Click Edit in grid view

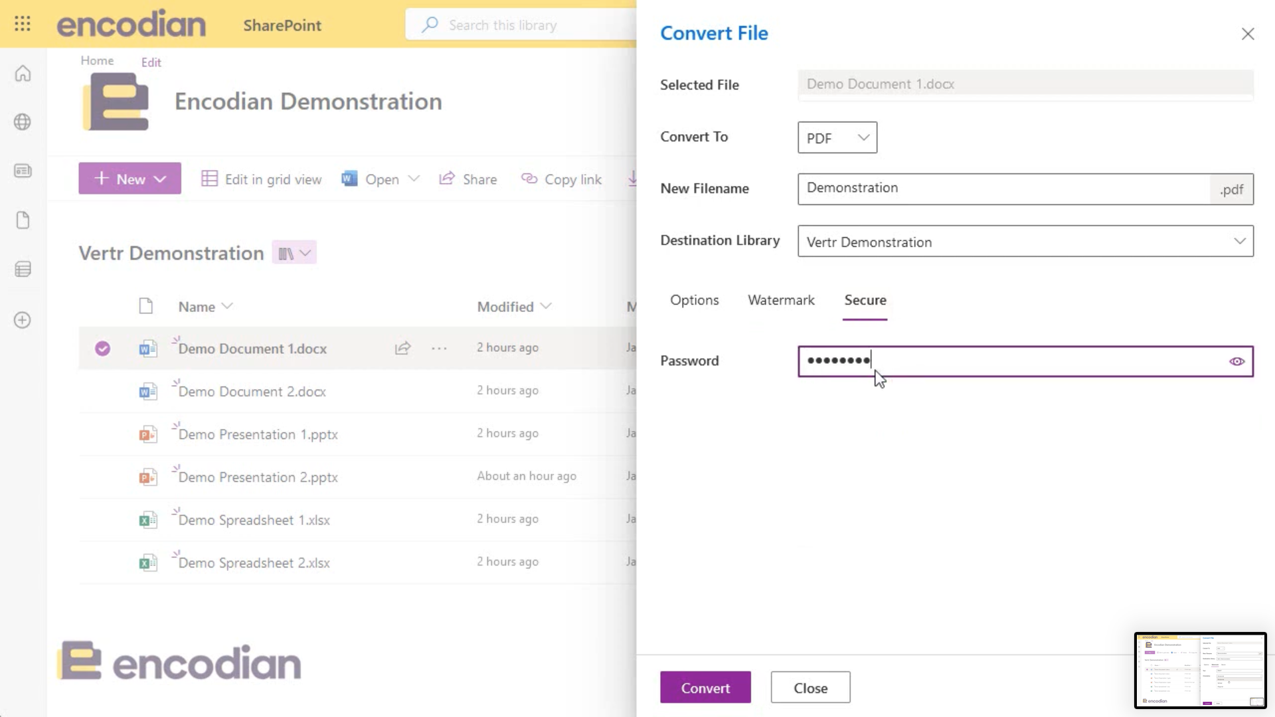tap(261, 179)
